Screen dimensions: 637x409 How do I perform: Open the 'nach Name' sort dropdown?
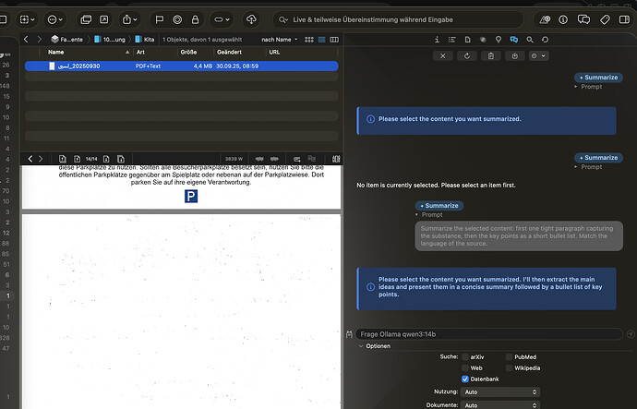[280, 40]
